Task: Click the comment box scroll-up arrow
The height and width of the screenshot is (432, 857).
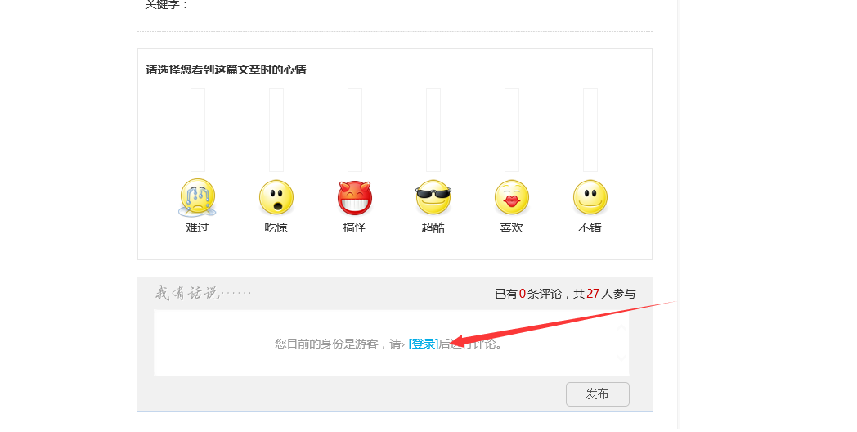Action: (621, 328)
